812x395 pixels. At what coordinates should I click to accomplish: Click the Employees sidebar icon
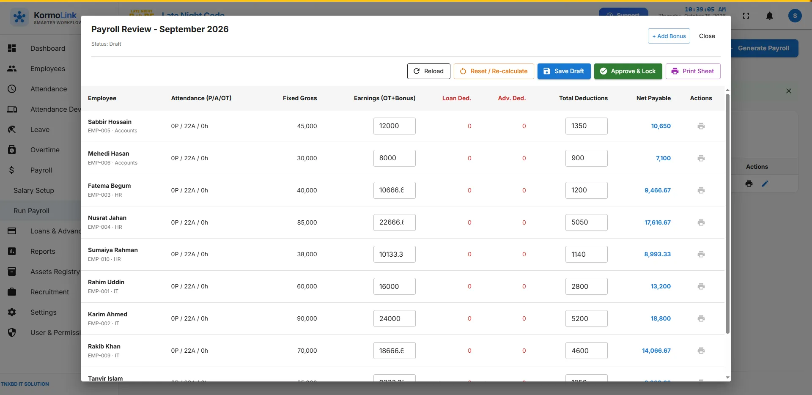point(12,69)
